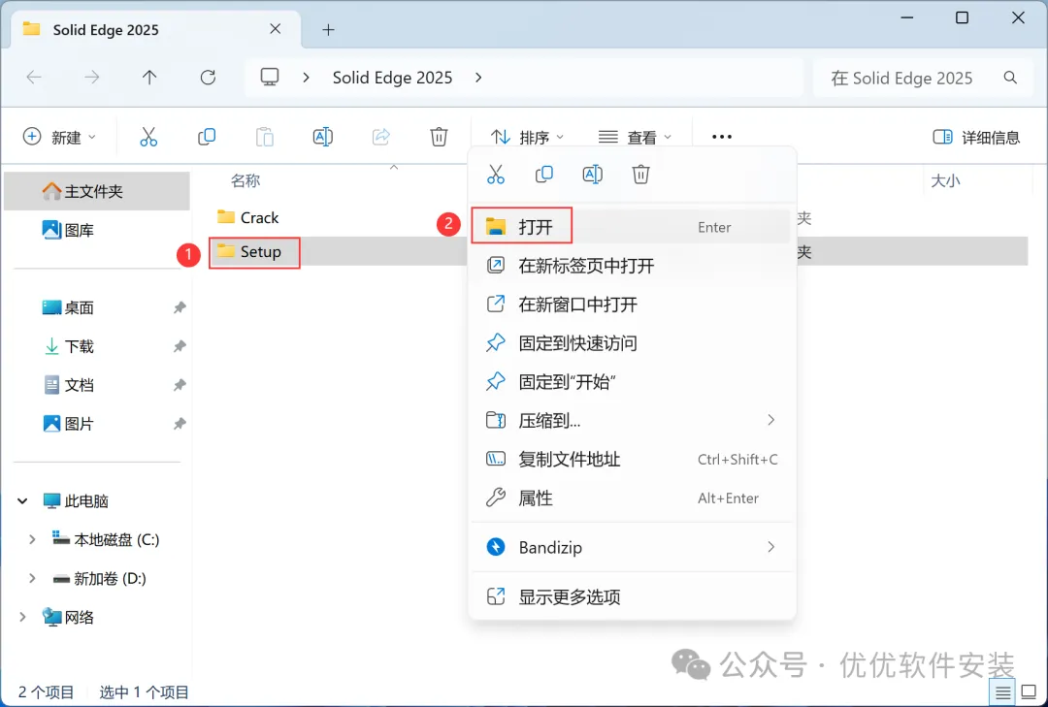
Task: Open 图片 in sidebar
Action: (68, 424)
